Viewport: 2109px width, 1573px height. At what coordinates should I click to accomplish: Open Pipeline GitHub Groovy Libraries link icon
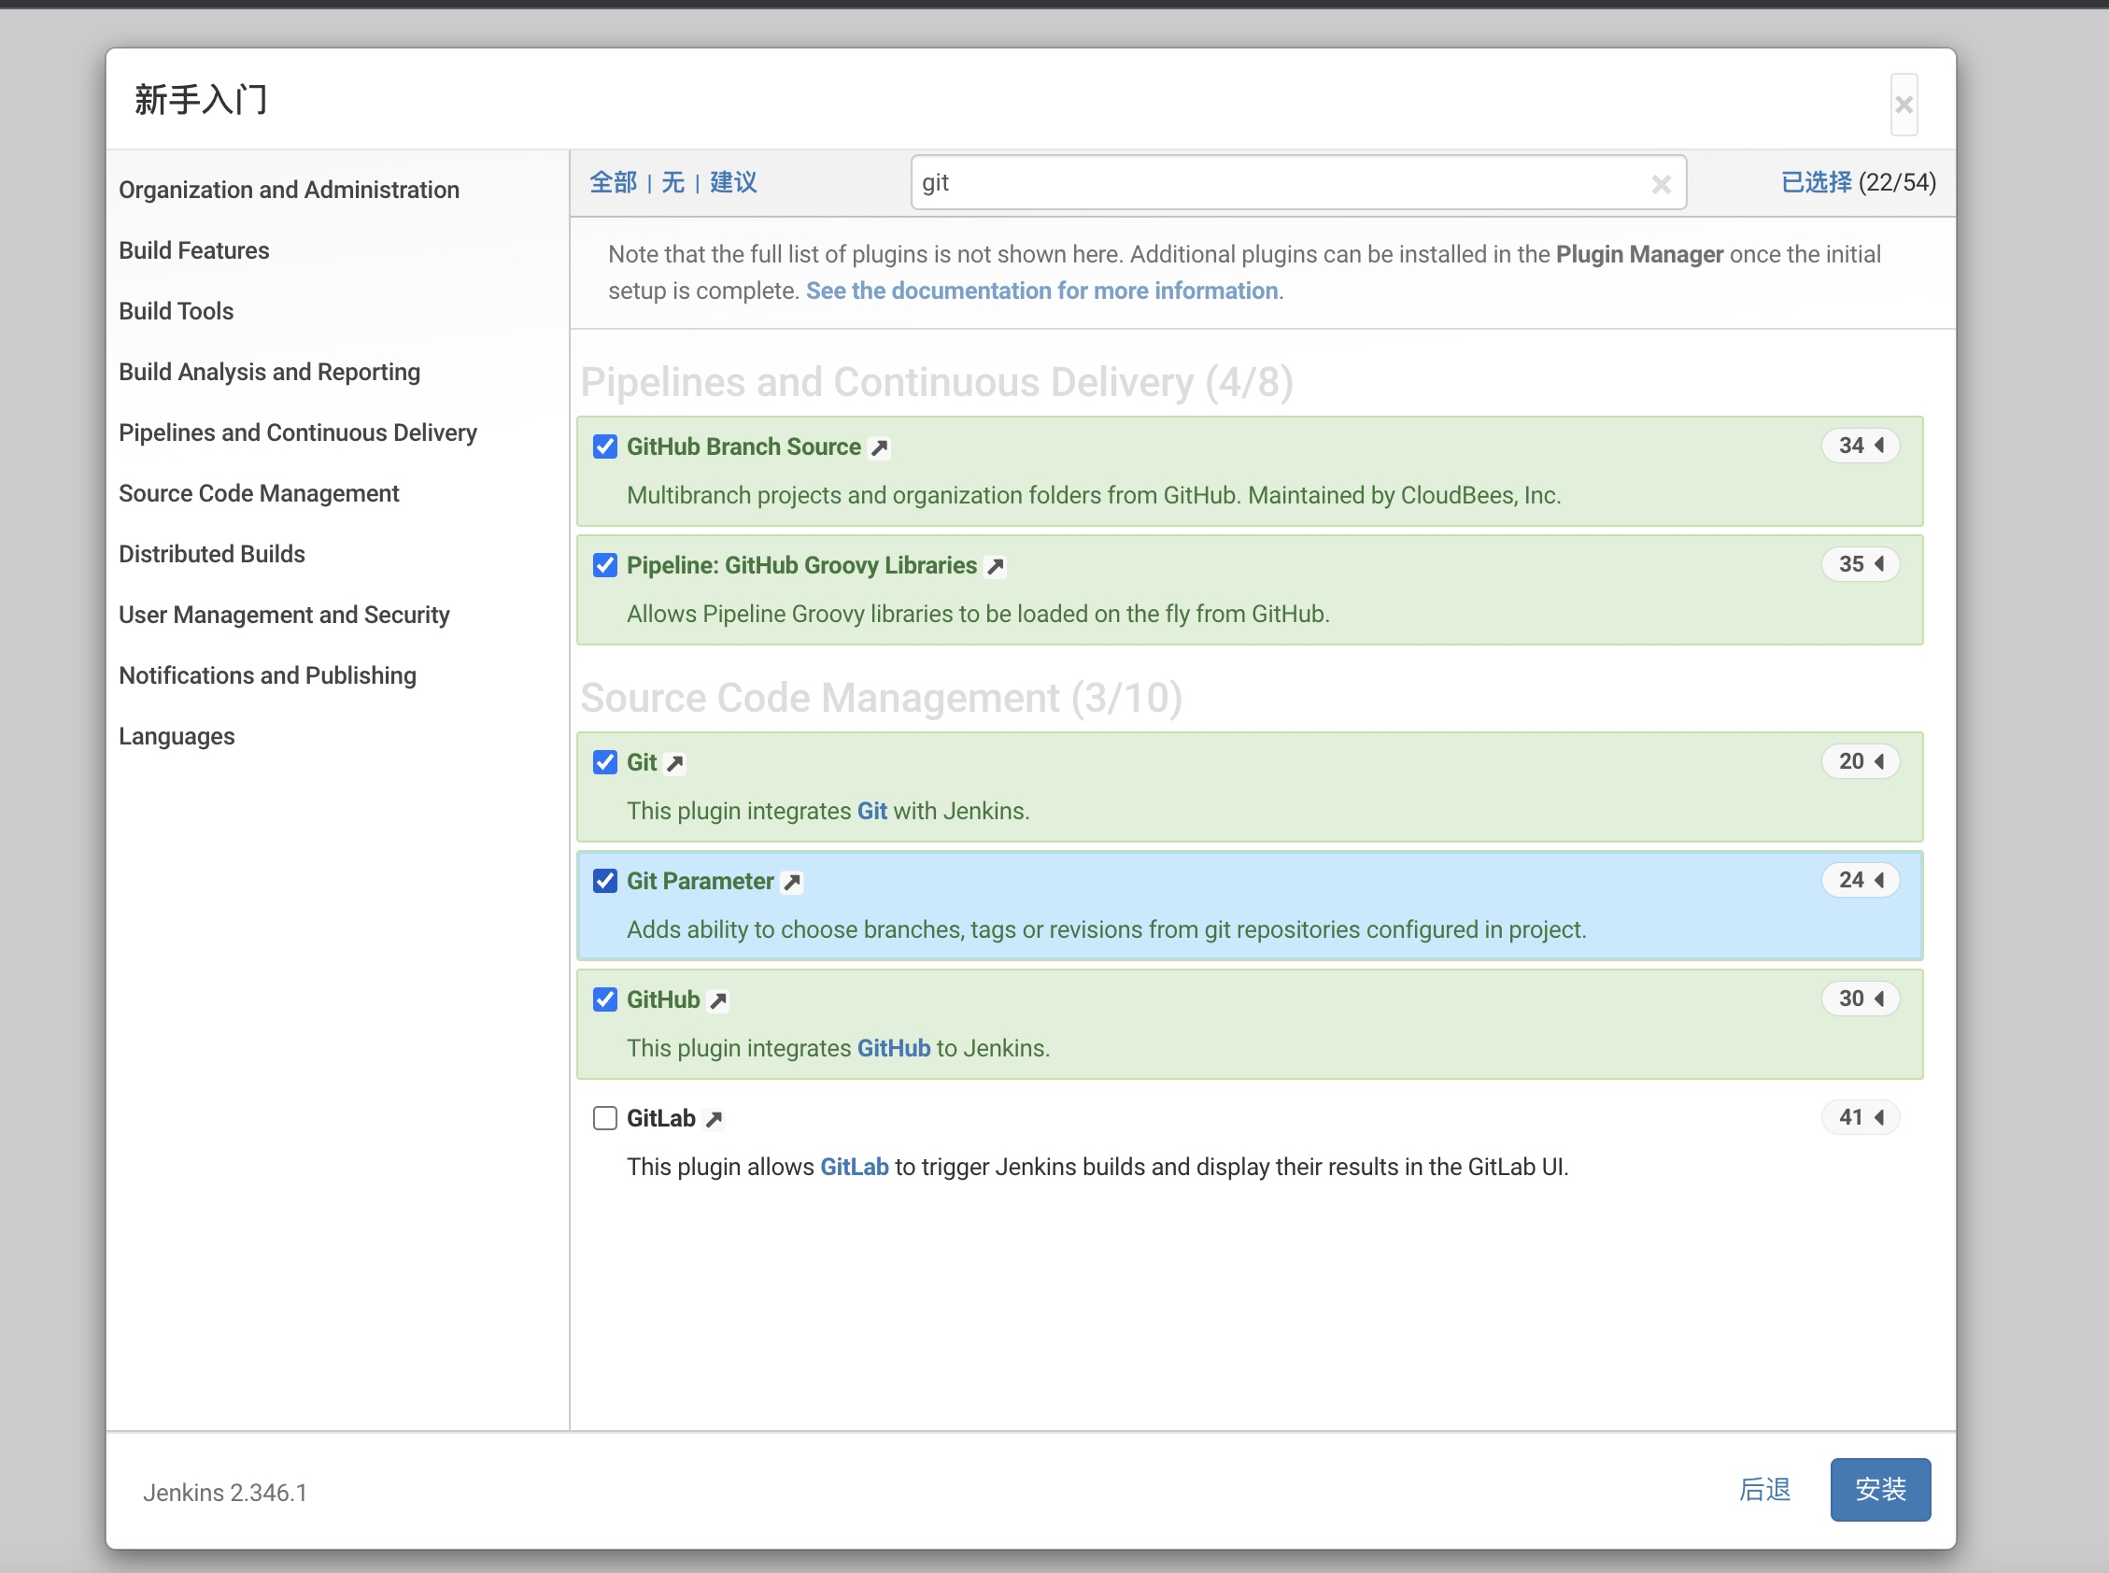[996, 567]
